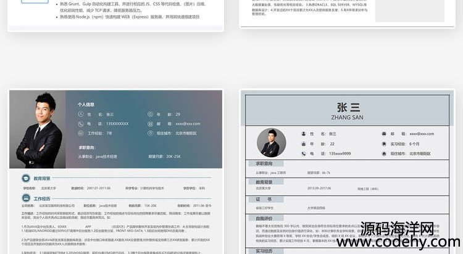
Task: Click the 求职意向 label in the blue header
Action: tap(87, 147)
